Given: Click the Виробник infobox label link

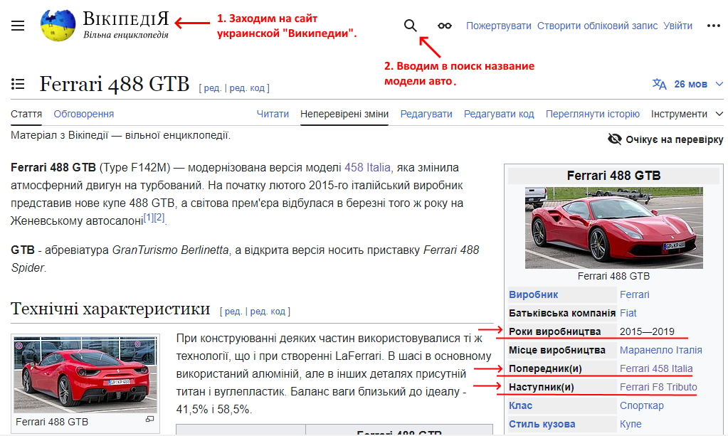Looking at the screenshot, I should point(534,294).
